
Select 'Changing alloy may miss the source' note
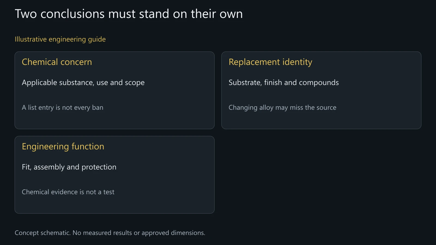282,108
